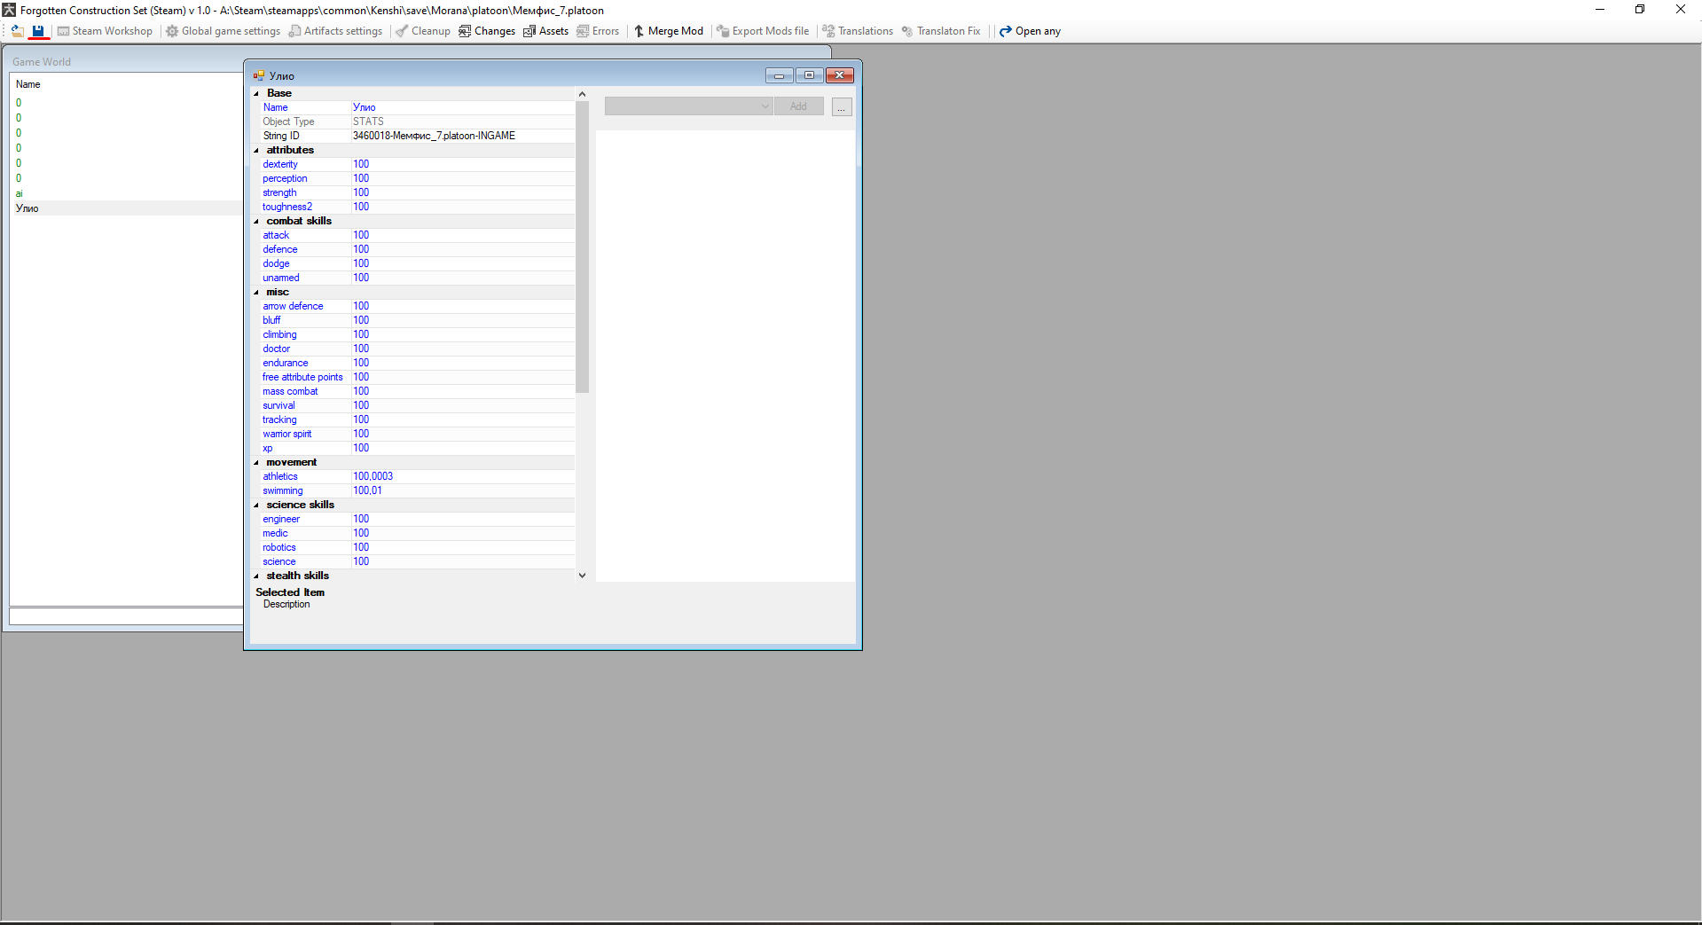The width and height of the screenshot is (1702, 925).
Task: Collapse the science skills section
Action: tap(257, 506)
